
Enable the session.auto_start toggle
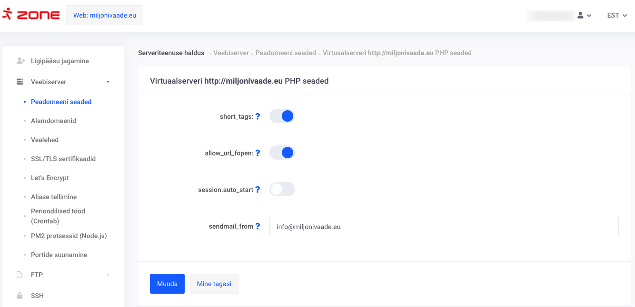[282, 189]
